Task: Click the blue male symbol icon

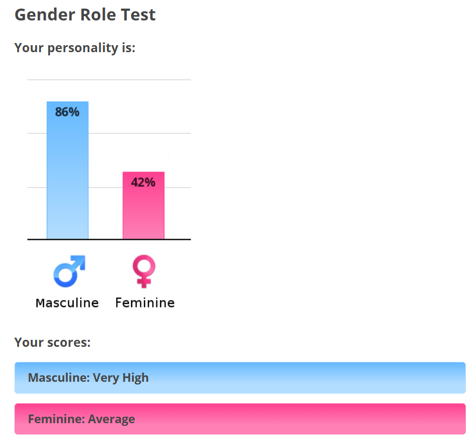Action: (x=69, y=271)
